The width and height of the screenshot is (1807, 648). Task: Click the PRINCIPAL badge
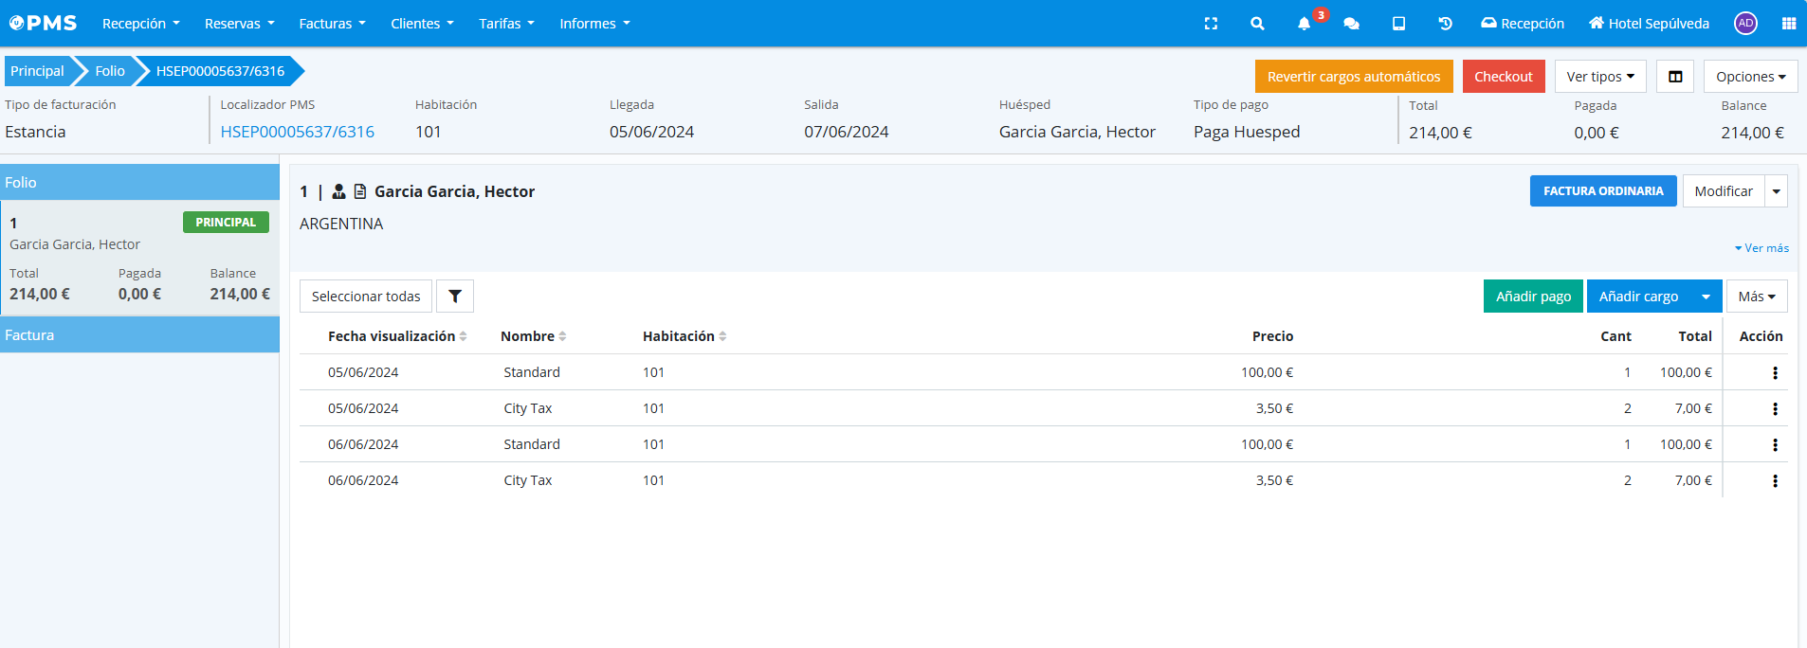(x=226, y=223)
